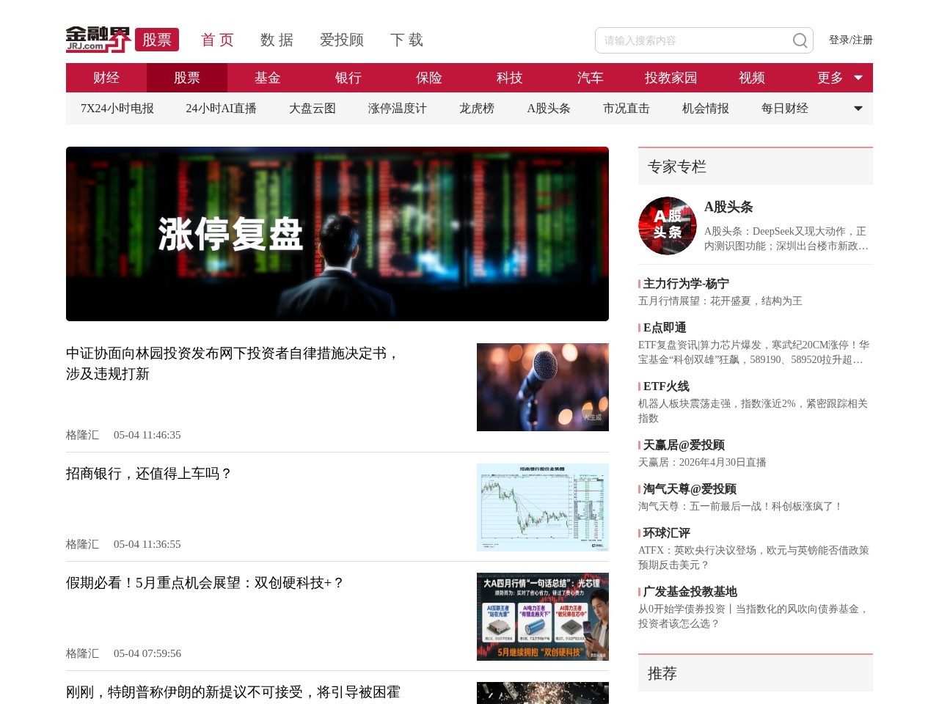Read ATFX：英欧央行决议登场 article
Viewport: 939px width, 704px height.
754,558
